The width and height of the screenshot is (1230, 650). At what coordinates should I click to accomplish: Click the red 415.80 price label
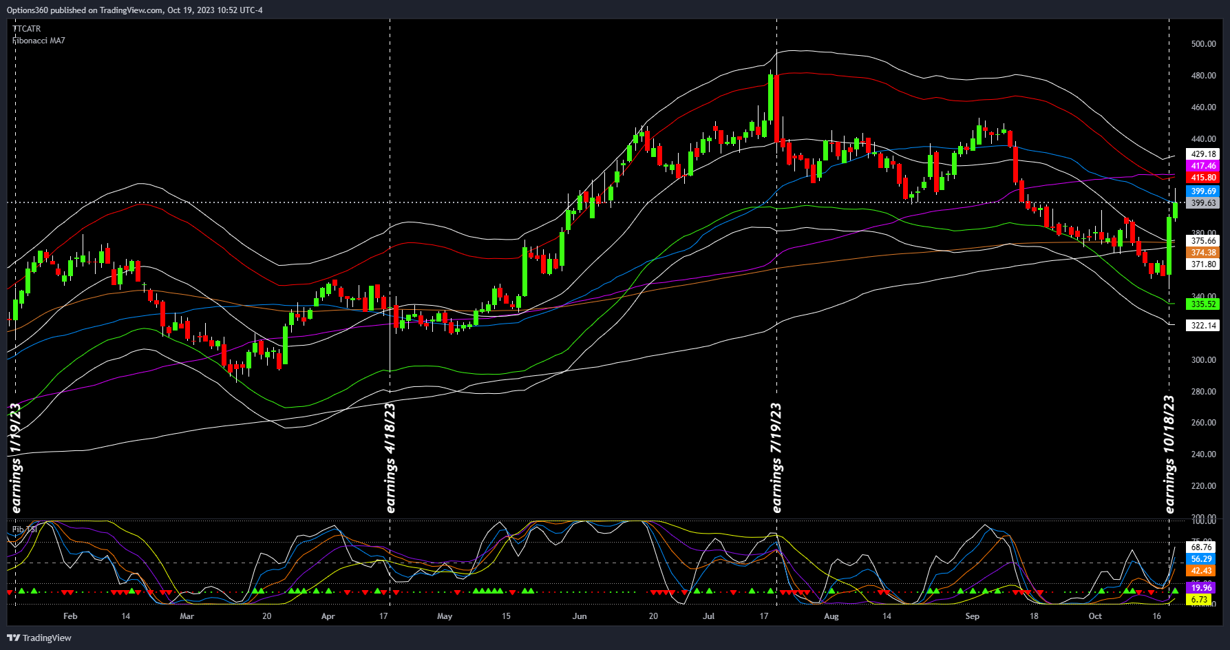click(1203, 178)
